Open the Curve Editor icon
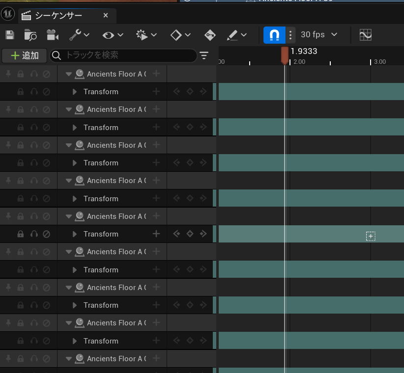Viewport: 404px width, 373px height. tap(366, 35)
